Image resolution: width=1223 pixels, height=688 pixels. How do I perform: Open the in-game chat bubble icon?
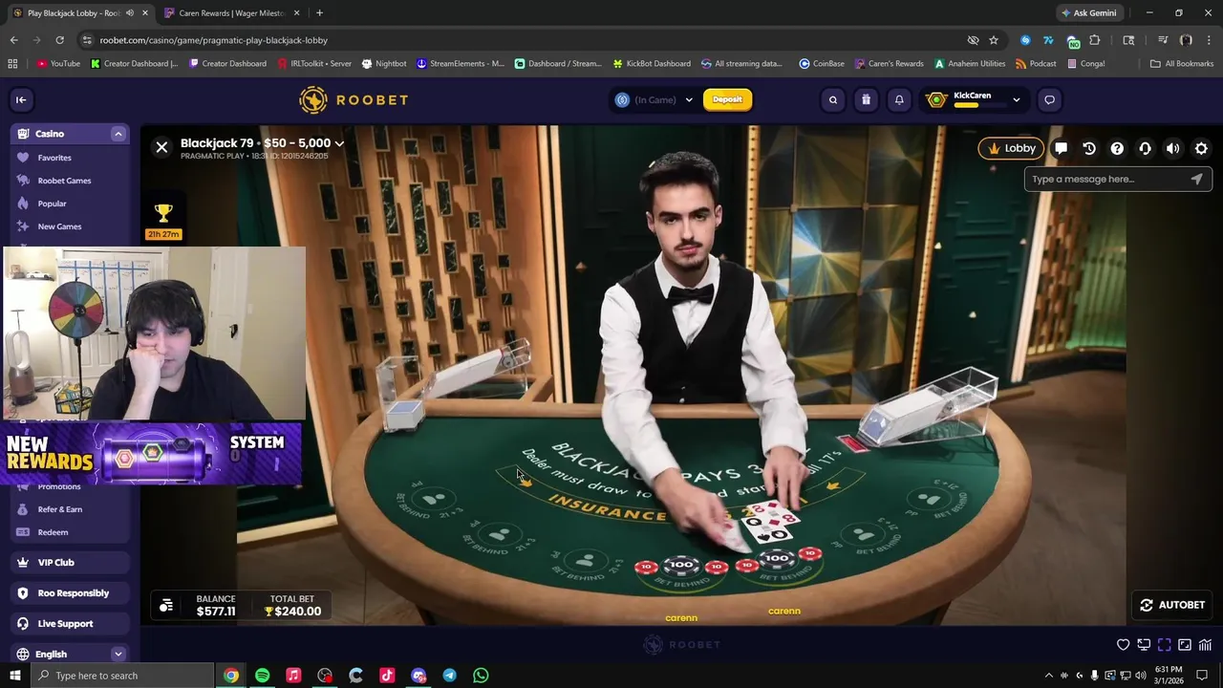[1061, 148]
